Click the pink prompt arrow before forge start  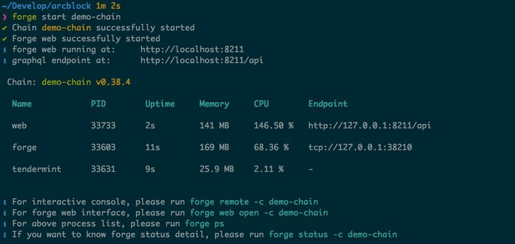[x=4, y=17]
